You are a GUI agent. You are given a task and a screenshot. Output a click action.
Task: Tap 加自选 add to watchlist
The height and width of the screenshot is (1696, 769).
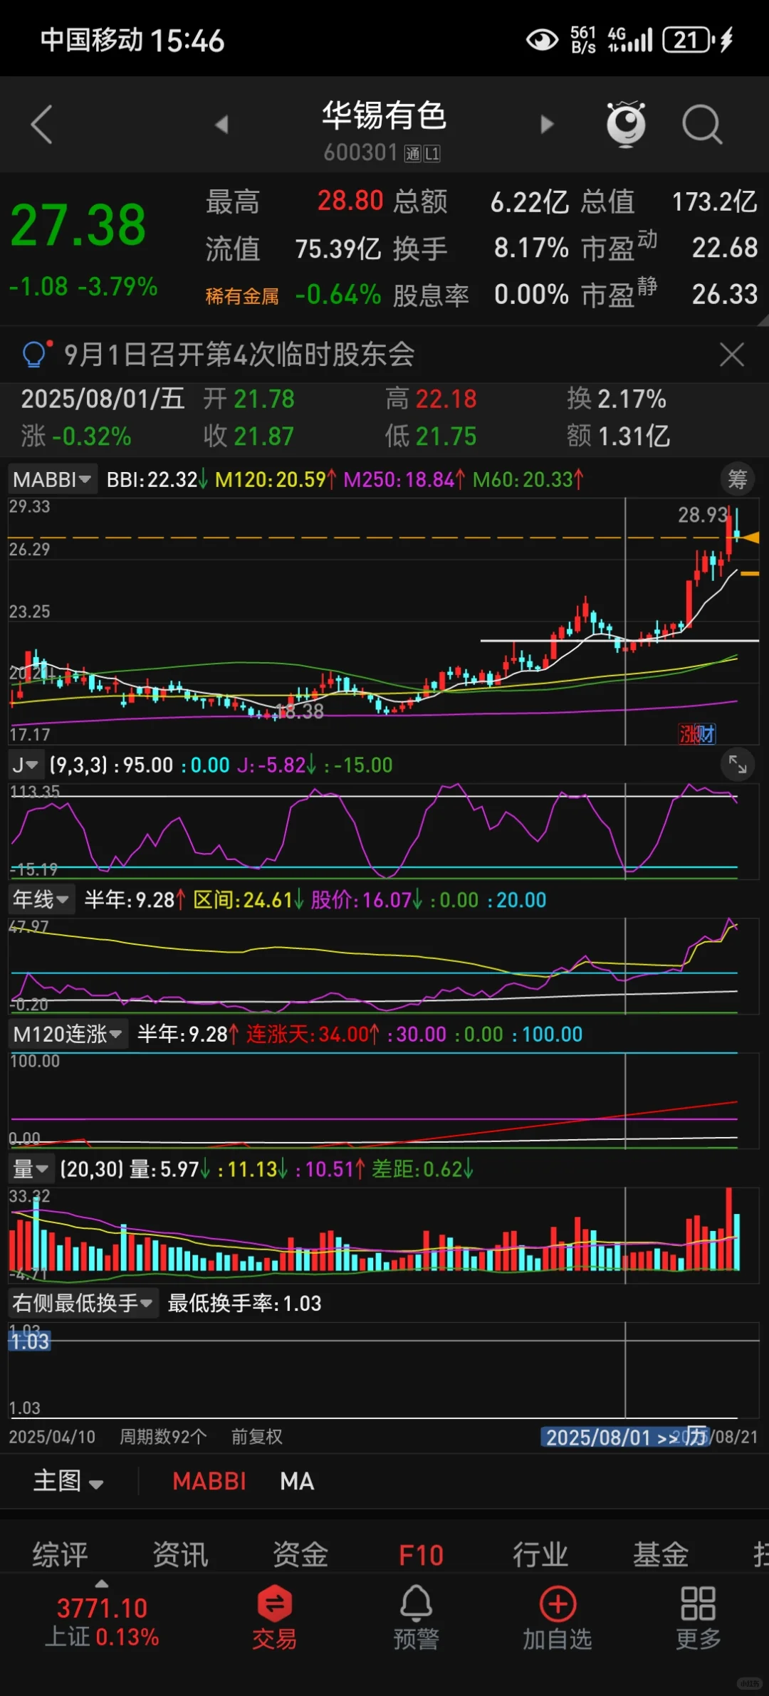tap(558, 1618)
